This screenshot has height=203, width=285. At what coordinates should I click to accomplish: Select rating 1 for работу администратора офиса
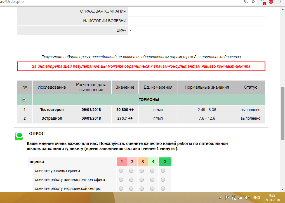point(122,179)
